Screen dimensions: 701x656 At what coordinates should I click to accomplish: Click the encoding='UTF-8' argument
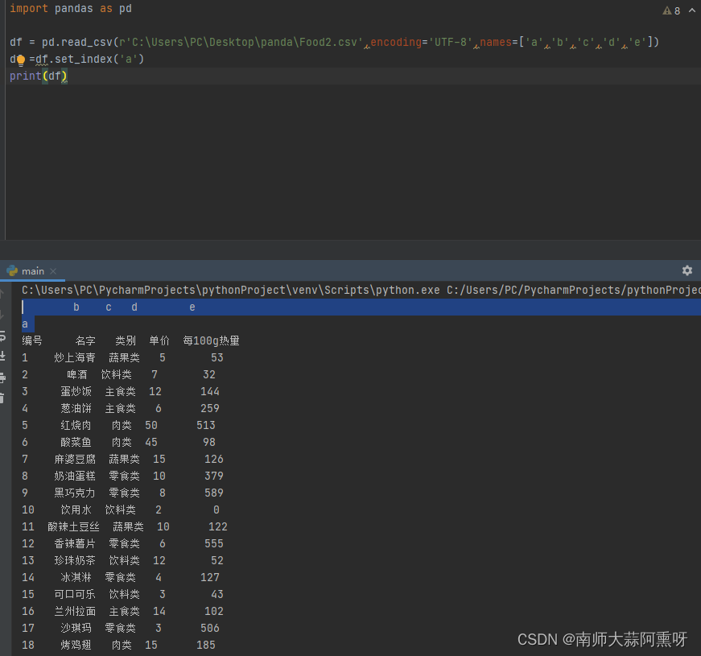422,43
